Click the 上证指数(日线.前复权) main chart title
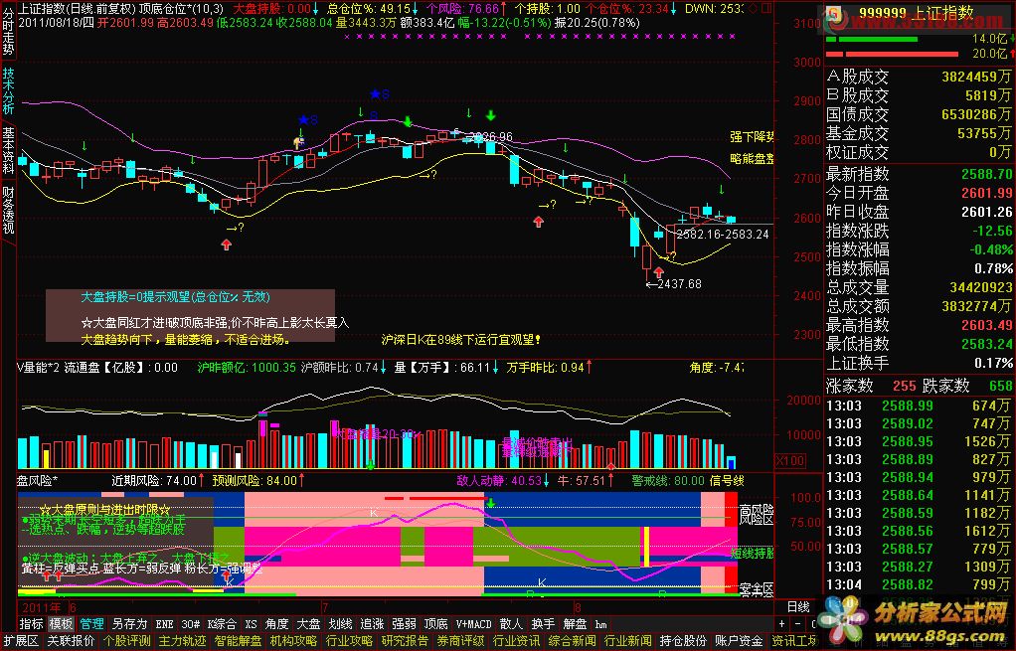The width and height of the screenshot is (1016, 651). click(x=77, y=8)
